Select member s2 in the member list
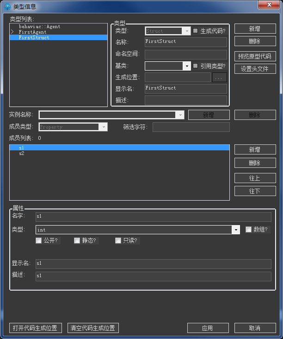 pyautogui.click(x=22, y=154)
